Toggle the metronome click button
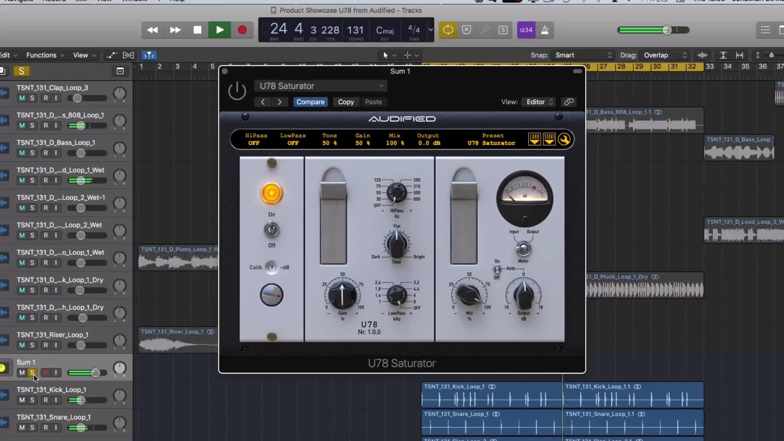This screenshot has height=441, width=784. [545, 30]
